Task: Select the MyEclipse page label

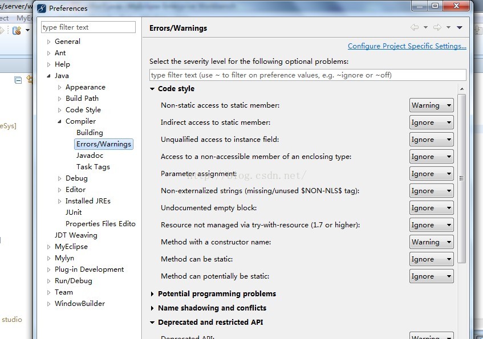Action: point(71,247)
